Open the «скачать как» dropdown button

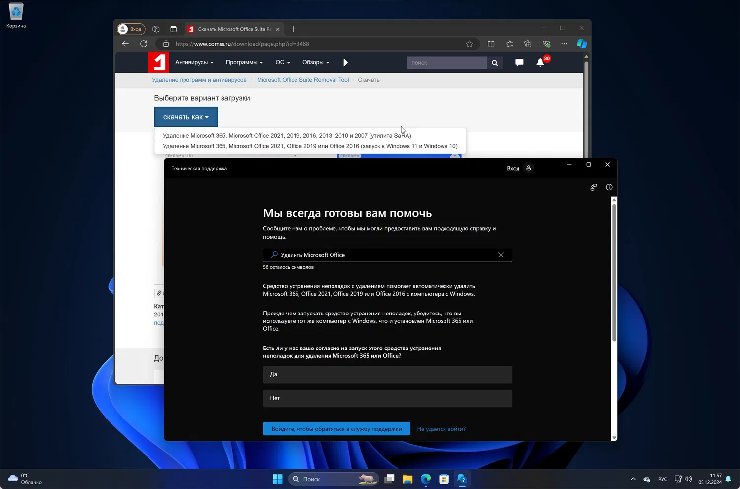point(186,117)
